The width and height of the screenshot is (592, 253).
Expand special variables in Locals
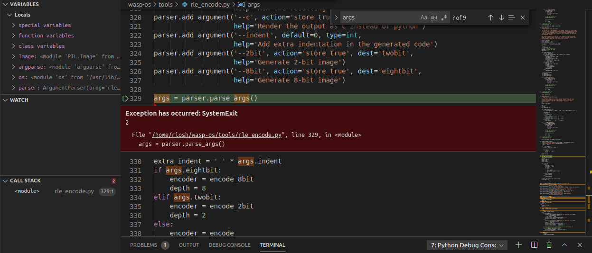[x=44, y=25]
